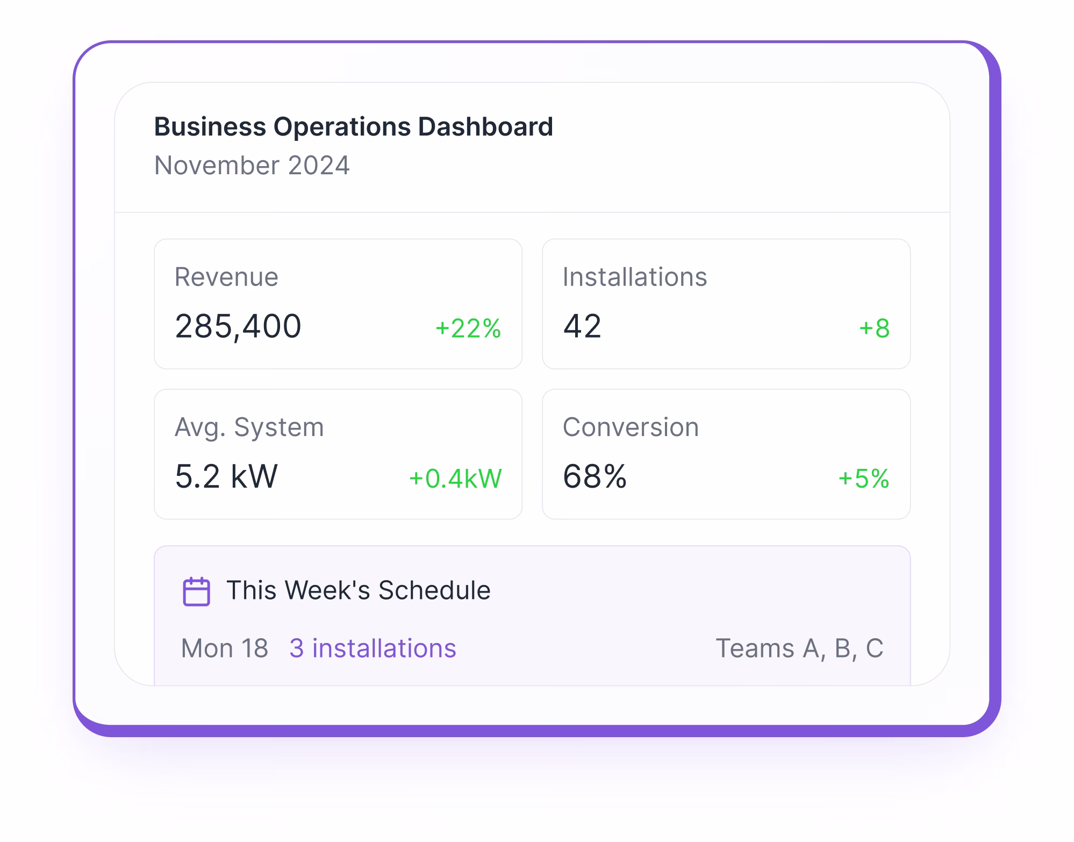Click the +22% revenue change indicator
This screenshot has height=842, width=1074.
pos(468,328)
